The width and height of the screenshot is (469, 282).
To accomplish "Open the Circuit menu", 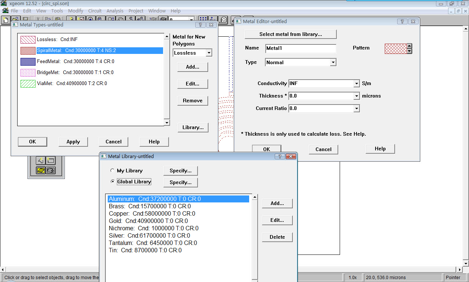I will 95,11.
